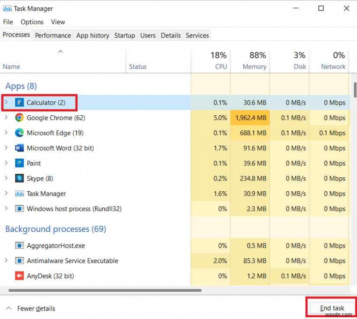Select the Task Manager process row

point(45,193)
